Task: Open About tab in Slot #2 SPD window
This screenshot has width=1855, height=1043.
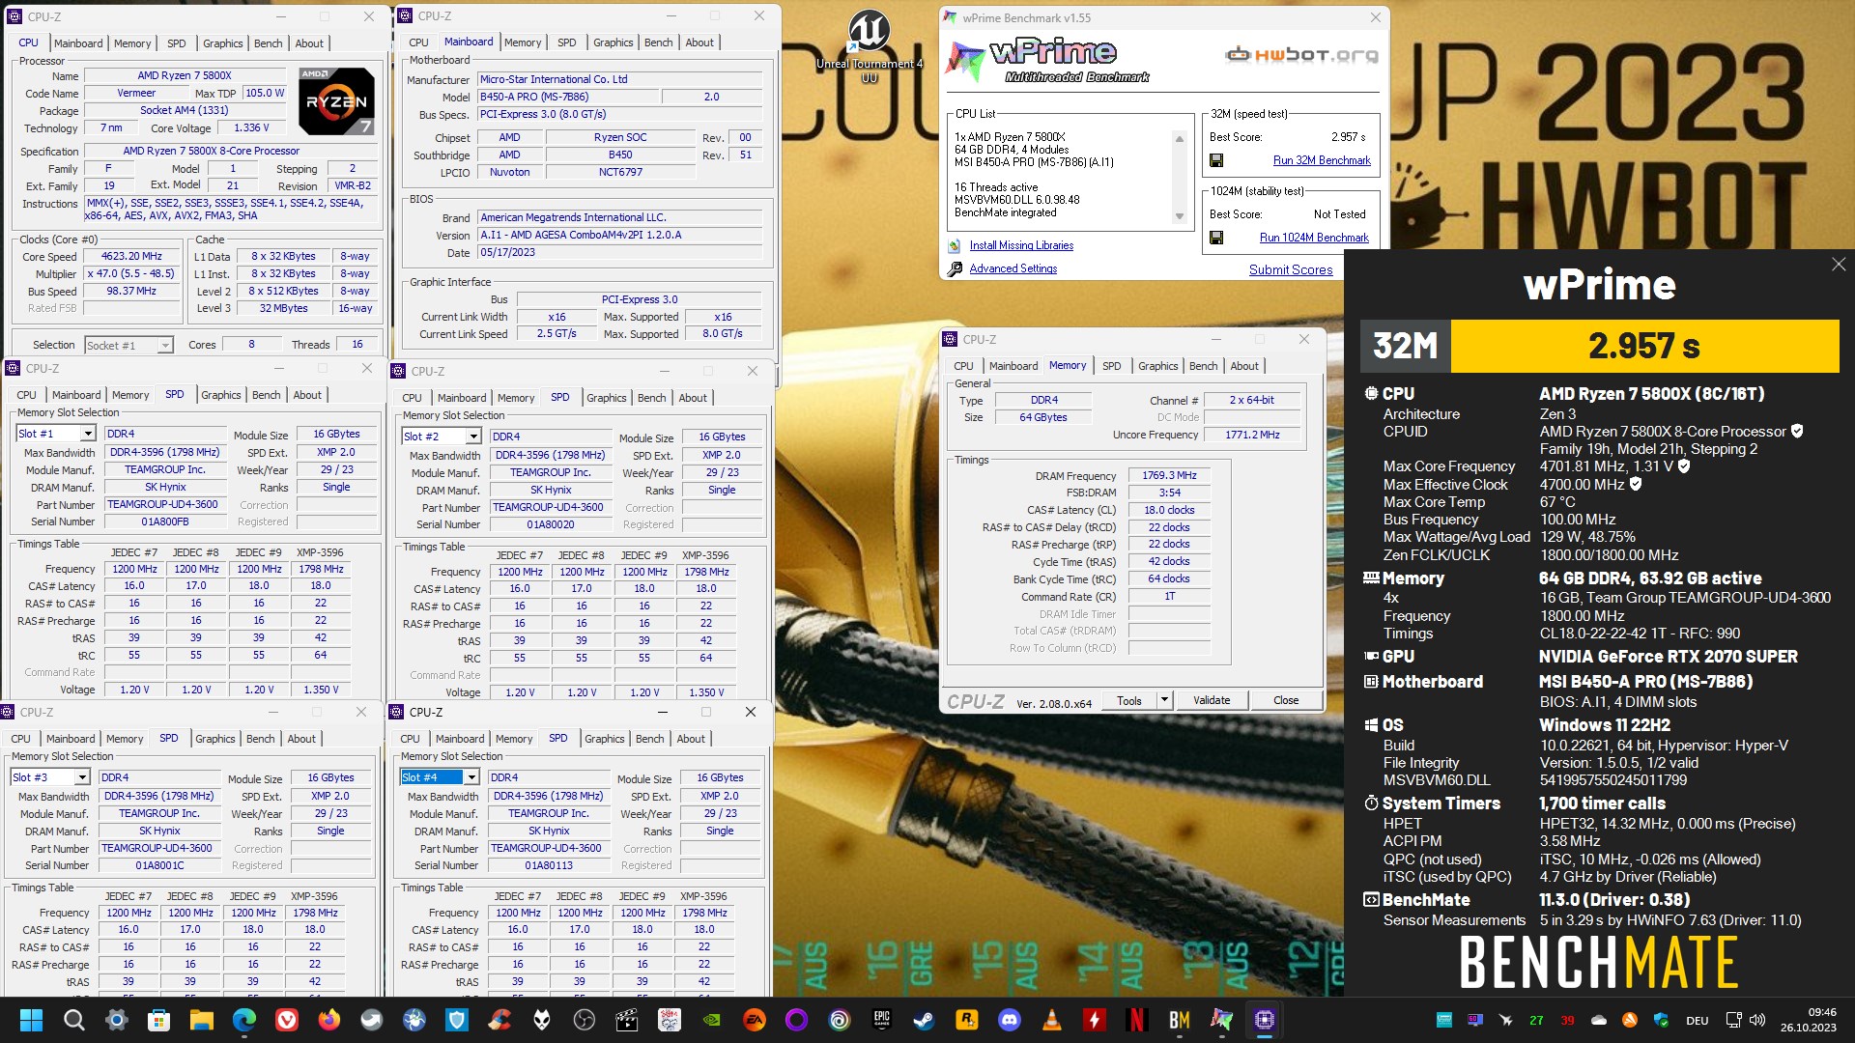Action: [x=692, y=398]
